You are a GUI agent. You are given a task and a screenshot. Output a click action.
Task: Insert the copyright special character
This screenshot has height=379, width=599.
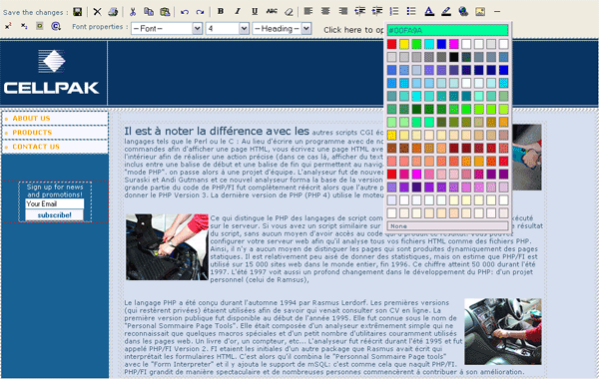coord(56,26)
